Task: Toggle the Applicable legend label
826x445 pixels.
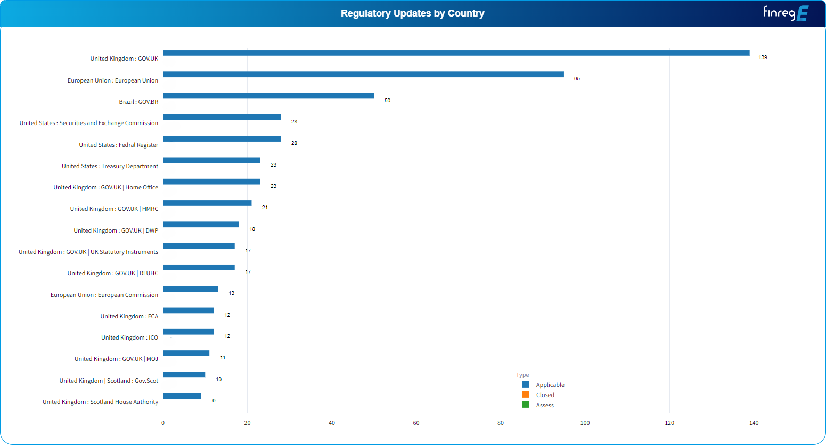Action: [x=550, y=385]
